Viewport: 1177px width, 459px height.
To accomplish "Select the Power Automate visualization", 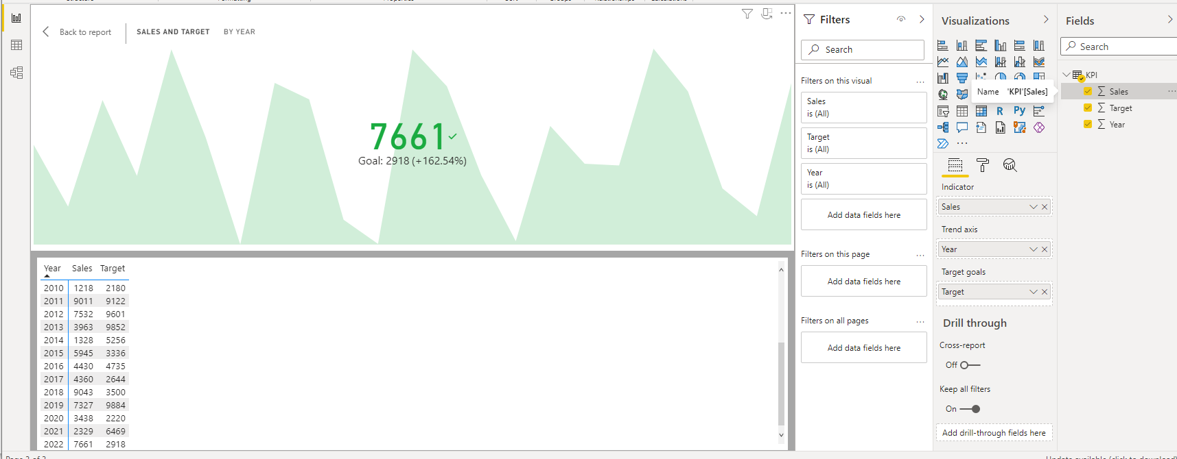I will (943, 144).
